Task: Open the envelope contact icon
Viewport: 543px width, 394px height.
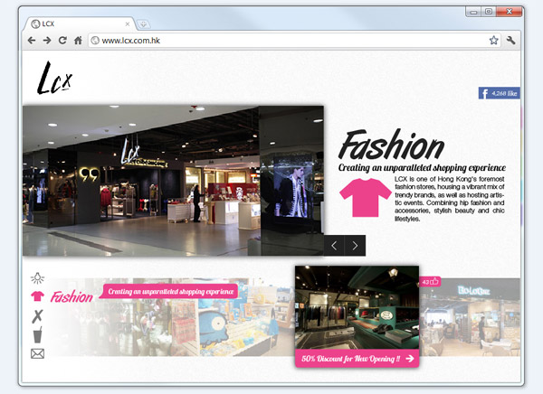Action: 37,353
